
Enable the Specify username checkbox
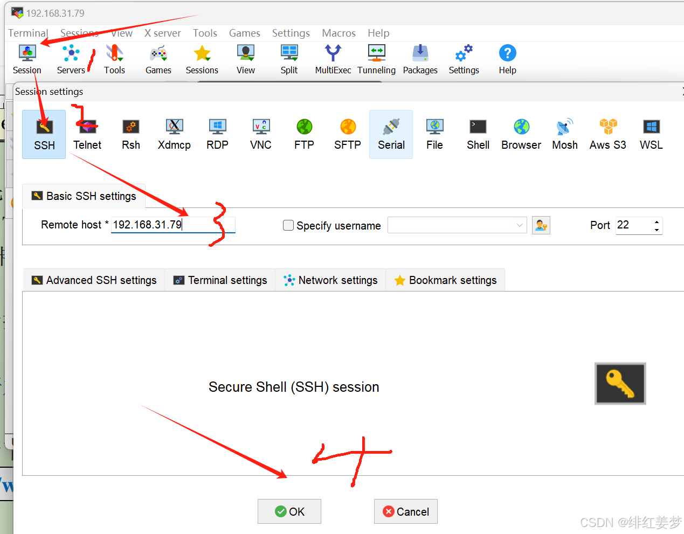(x=288, y=225)
